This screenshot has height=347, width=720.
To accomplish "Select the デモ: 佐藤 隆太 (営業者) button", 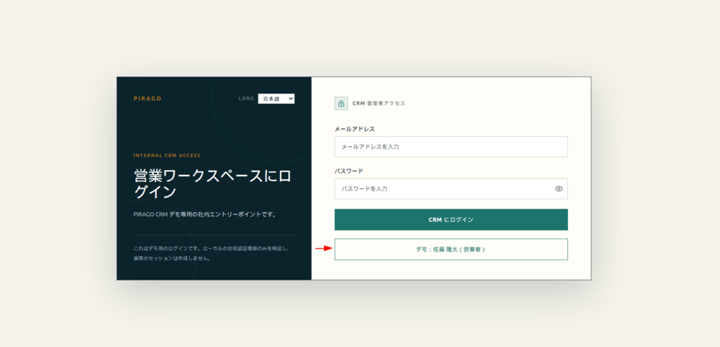I will click(451, 249).
